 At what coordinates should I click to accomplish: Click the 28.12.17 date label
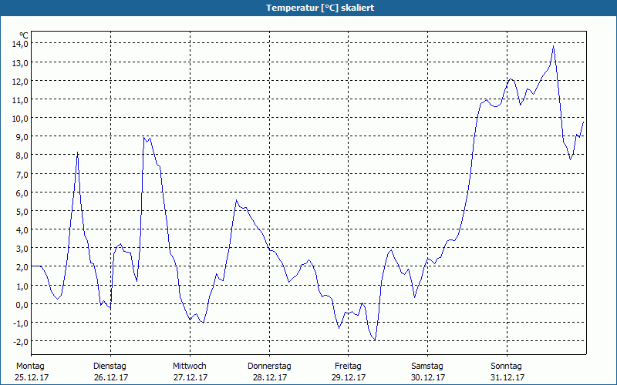[270, 377]
